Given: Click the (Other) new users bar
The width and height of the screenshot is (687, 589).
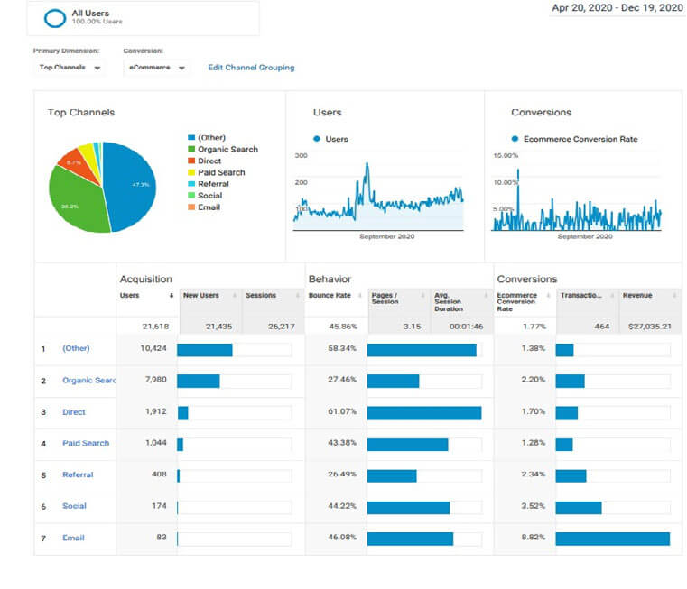Looking at the screenshot, I should tap(205, 350).
